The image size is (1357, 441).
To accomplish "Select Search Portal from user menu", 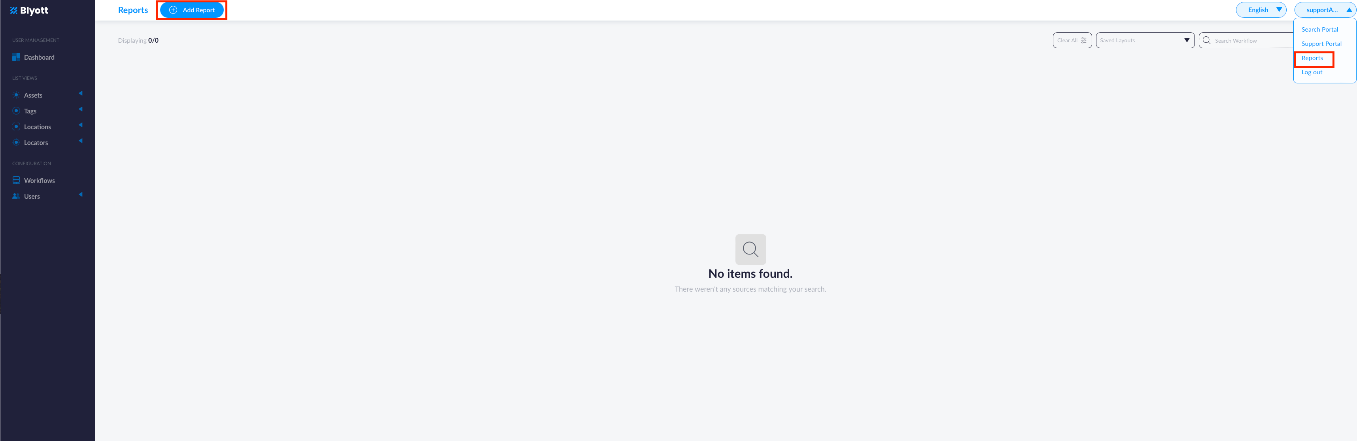I will click(1319, 30).
